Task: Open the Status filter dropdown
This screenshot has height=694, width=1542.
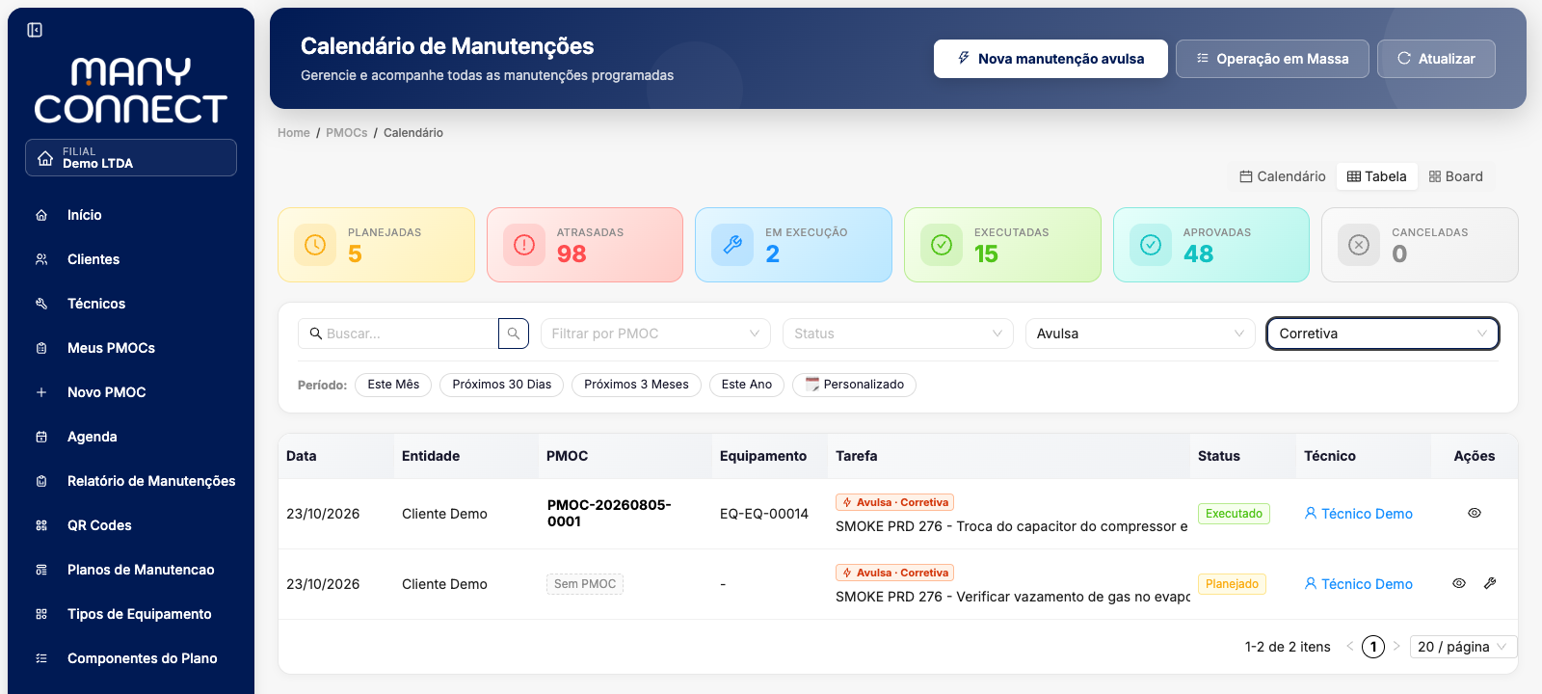Action: 898,334
